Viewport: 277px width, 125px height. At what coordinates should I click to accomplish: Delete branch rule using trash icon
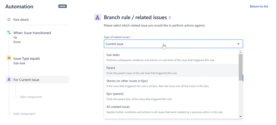[x=170, y=18]
